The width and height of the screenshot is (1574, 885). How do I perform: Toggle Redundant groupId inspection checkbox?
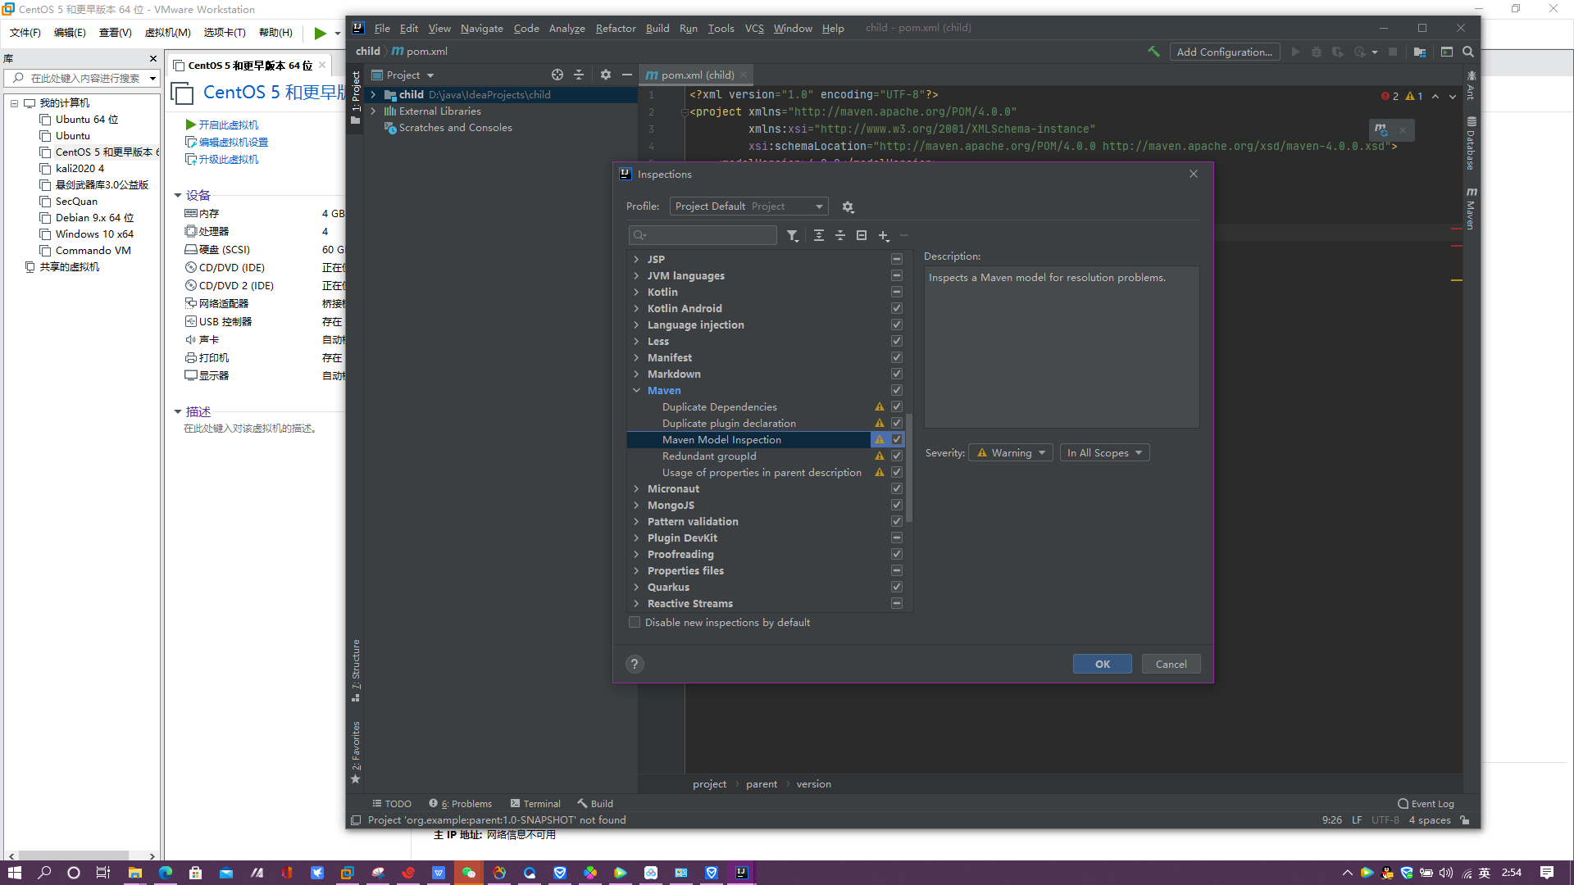[x=897, y=456]
